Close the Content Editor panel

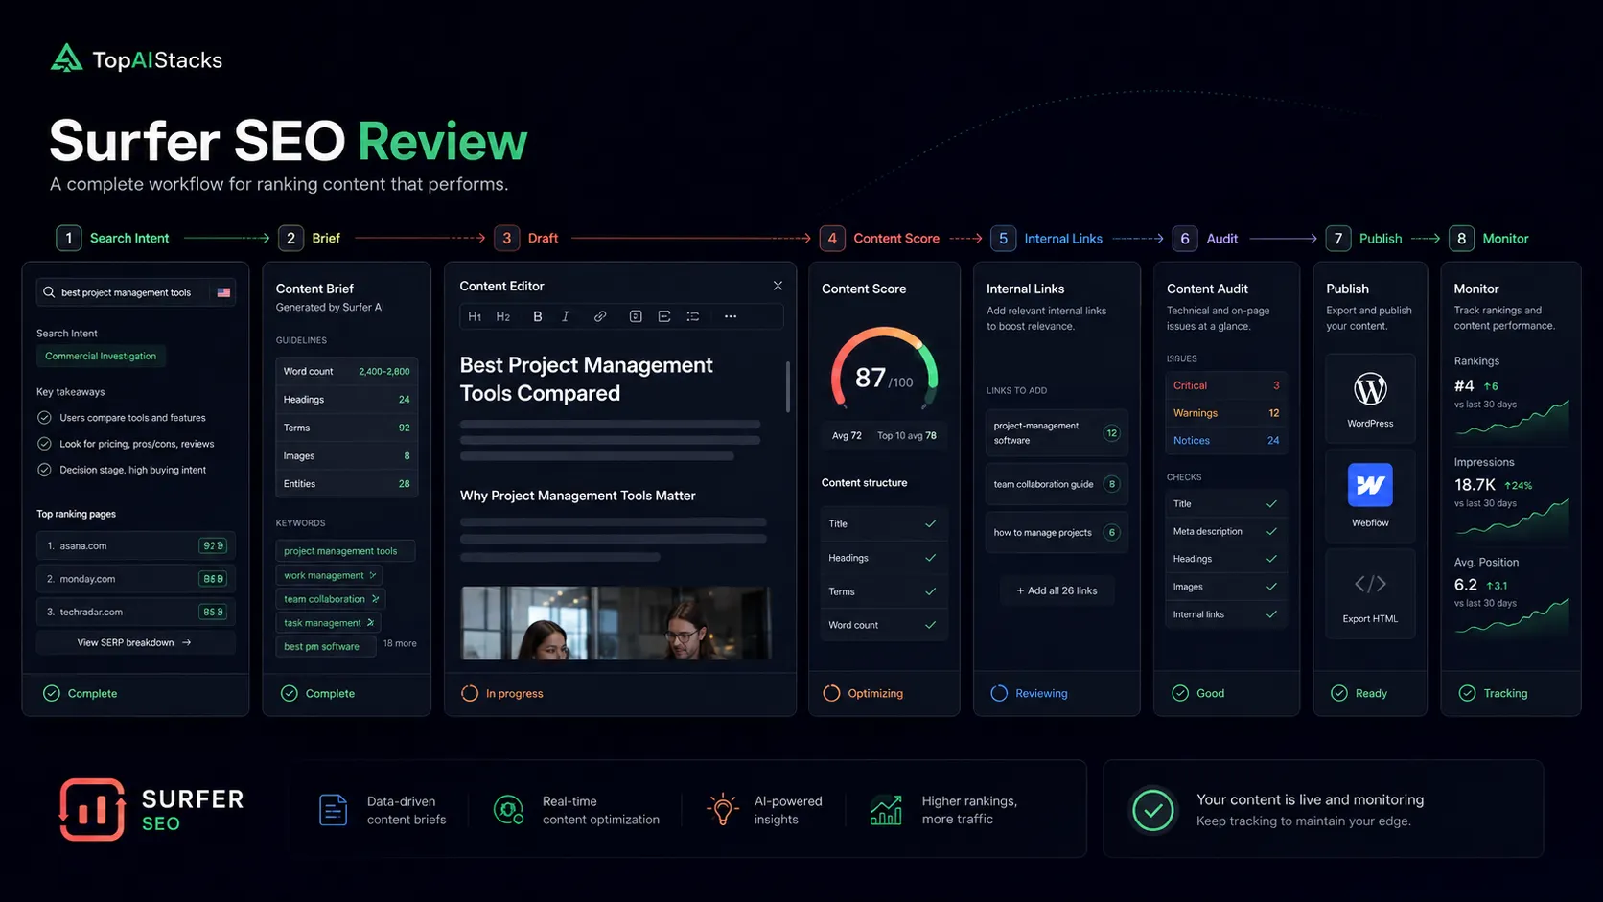coord(778,286)
